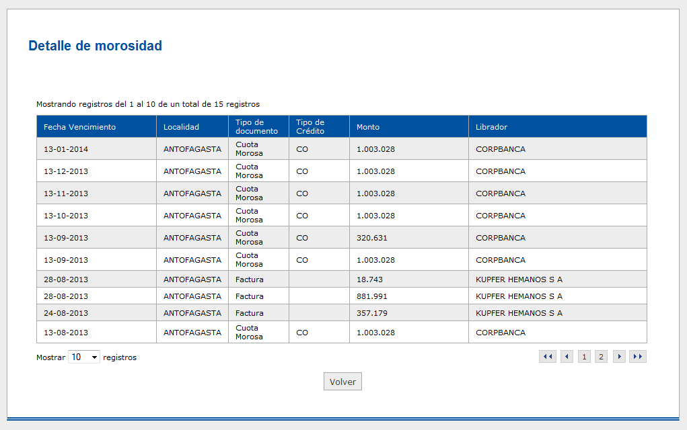The image size is (687, 430).
Task: Click CORPBANCA in the 13-10-2013 row
Action: point(501,216)
